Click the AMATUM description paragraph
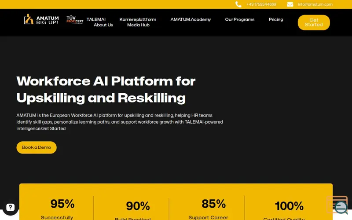The width and height of the screenshot is (352, 220). [120, 122]
